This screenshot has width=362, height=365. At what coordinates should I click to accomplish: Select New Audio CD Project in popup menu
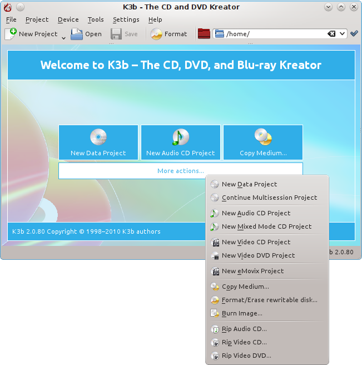[x=267, y=213]
